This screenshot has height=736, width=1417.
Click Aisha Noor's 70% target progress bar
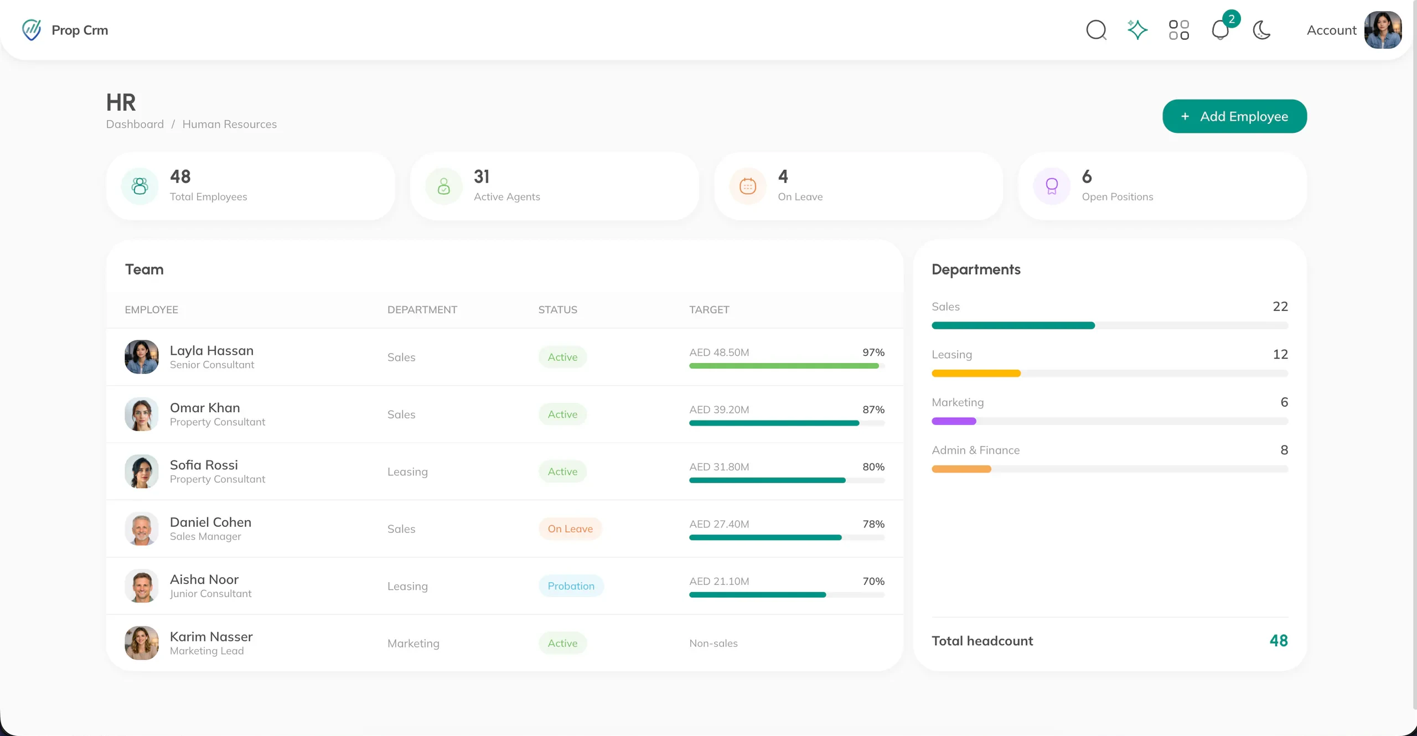click(787, 595)
